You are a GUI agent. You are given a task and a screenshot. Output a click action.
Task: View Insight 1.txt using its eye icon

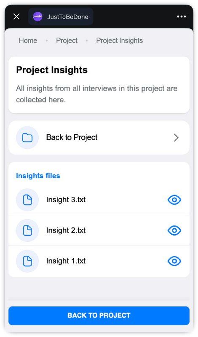[174, 261]
